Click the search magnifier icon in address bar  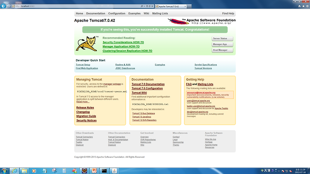click(x=142, y=6)
